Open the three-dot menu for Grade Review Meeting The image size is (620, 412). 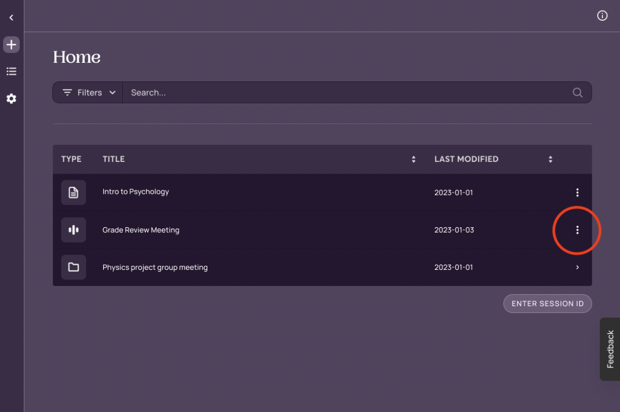pyautogui.click(x=577, y=230)
